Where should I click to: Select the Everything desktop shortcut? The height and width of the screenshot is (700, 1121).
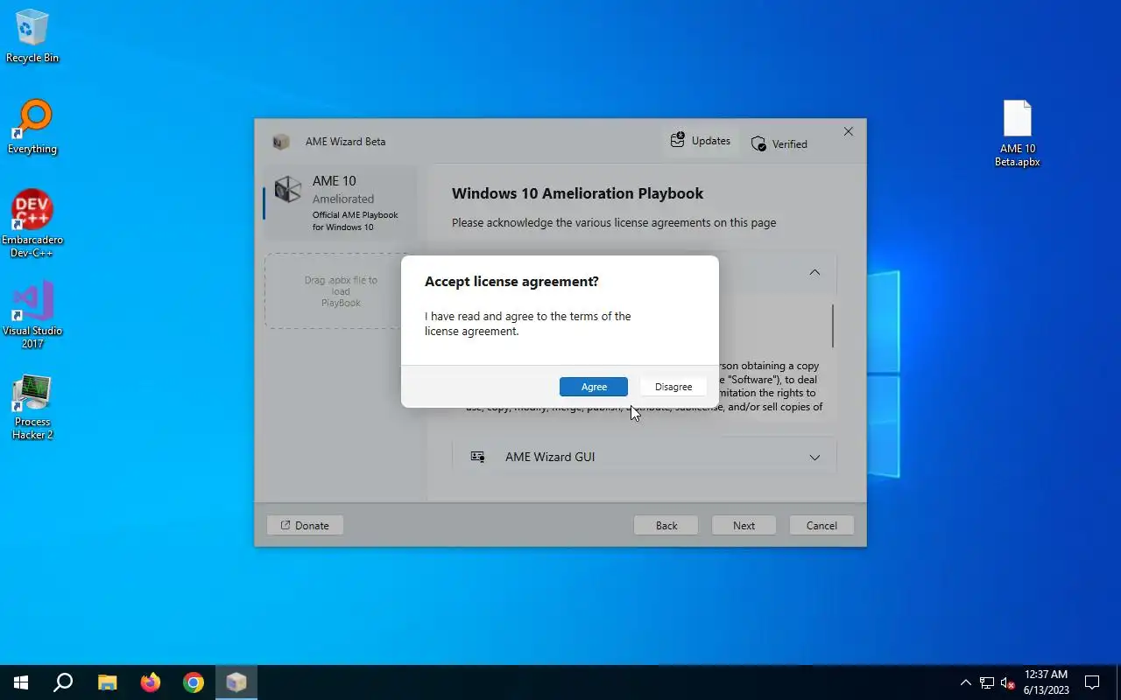[x=32, y=127]
